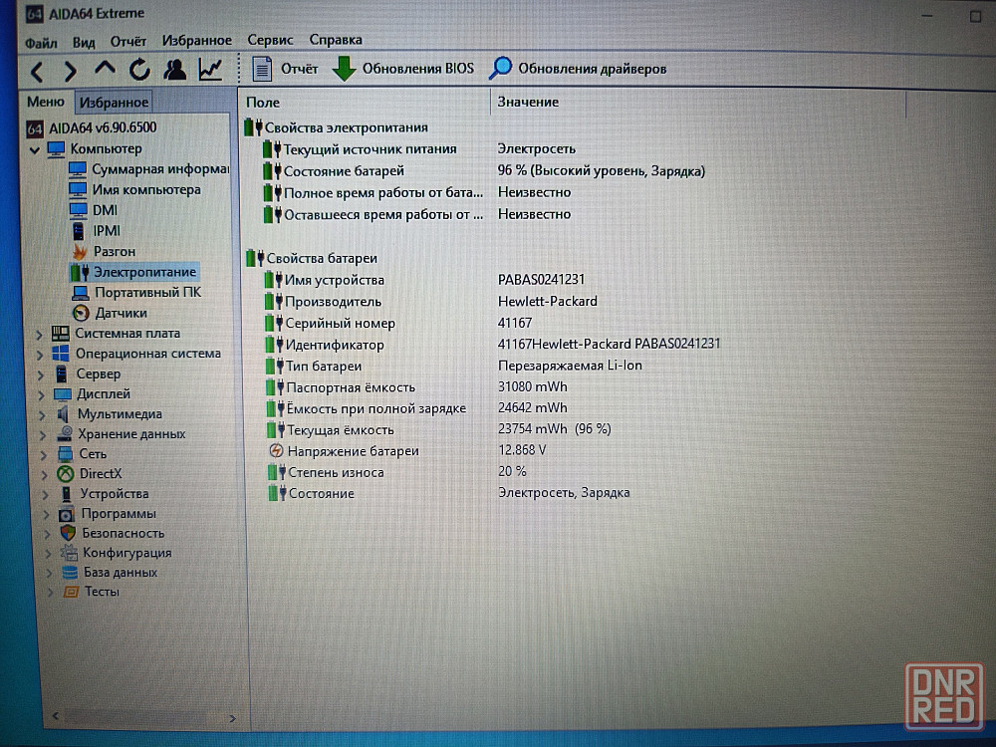This screenshot has width=996, height=747.
Task: Click Обновления драйверов search button
Action: coord(578,69)
